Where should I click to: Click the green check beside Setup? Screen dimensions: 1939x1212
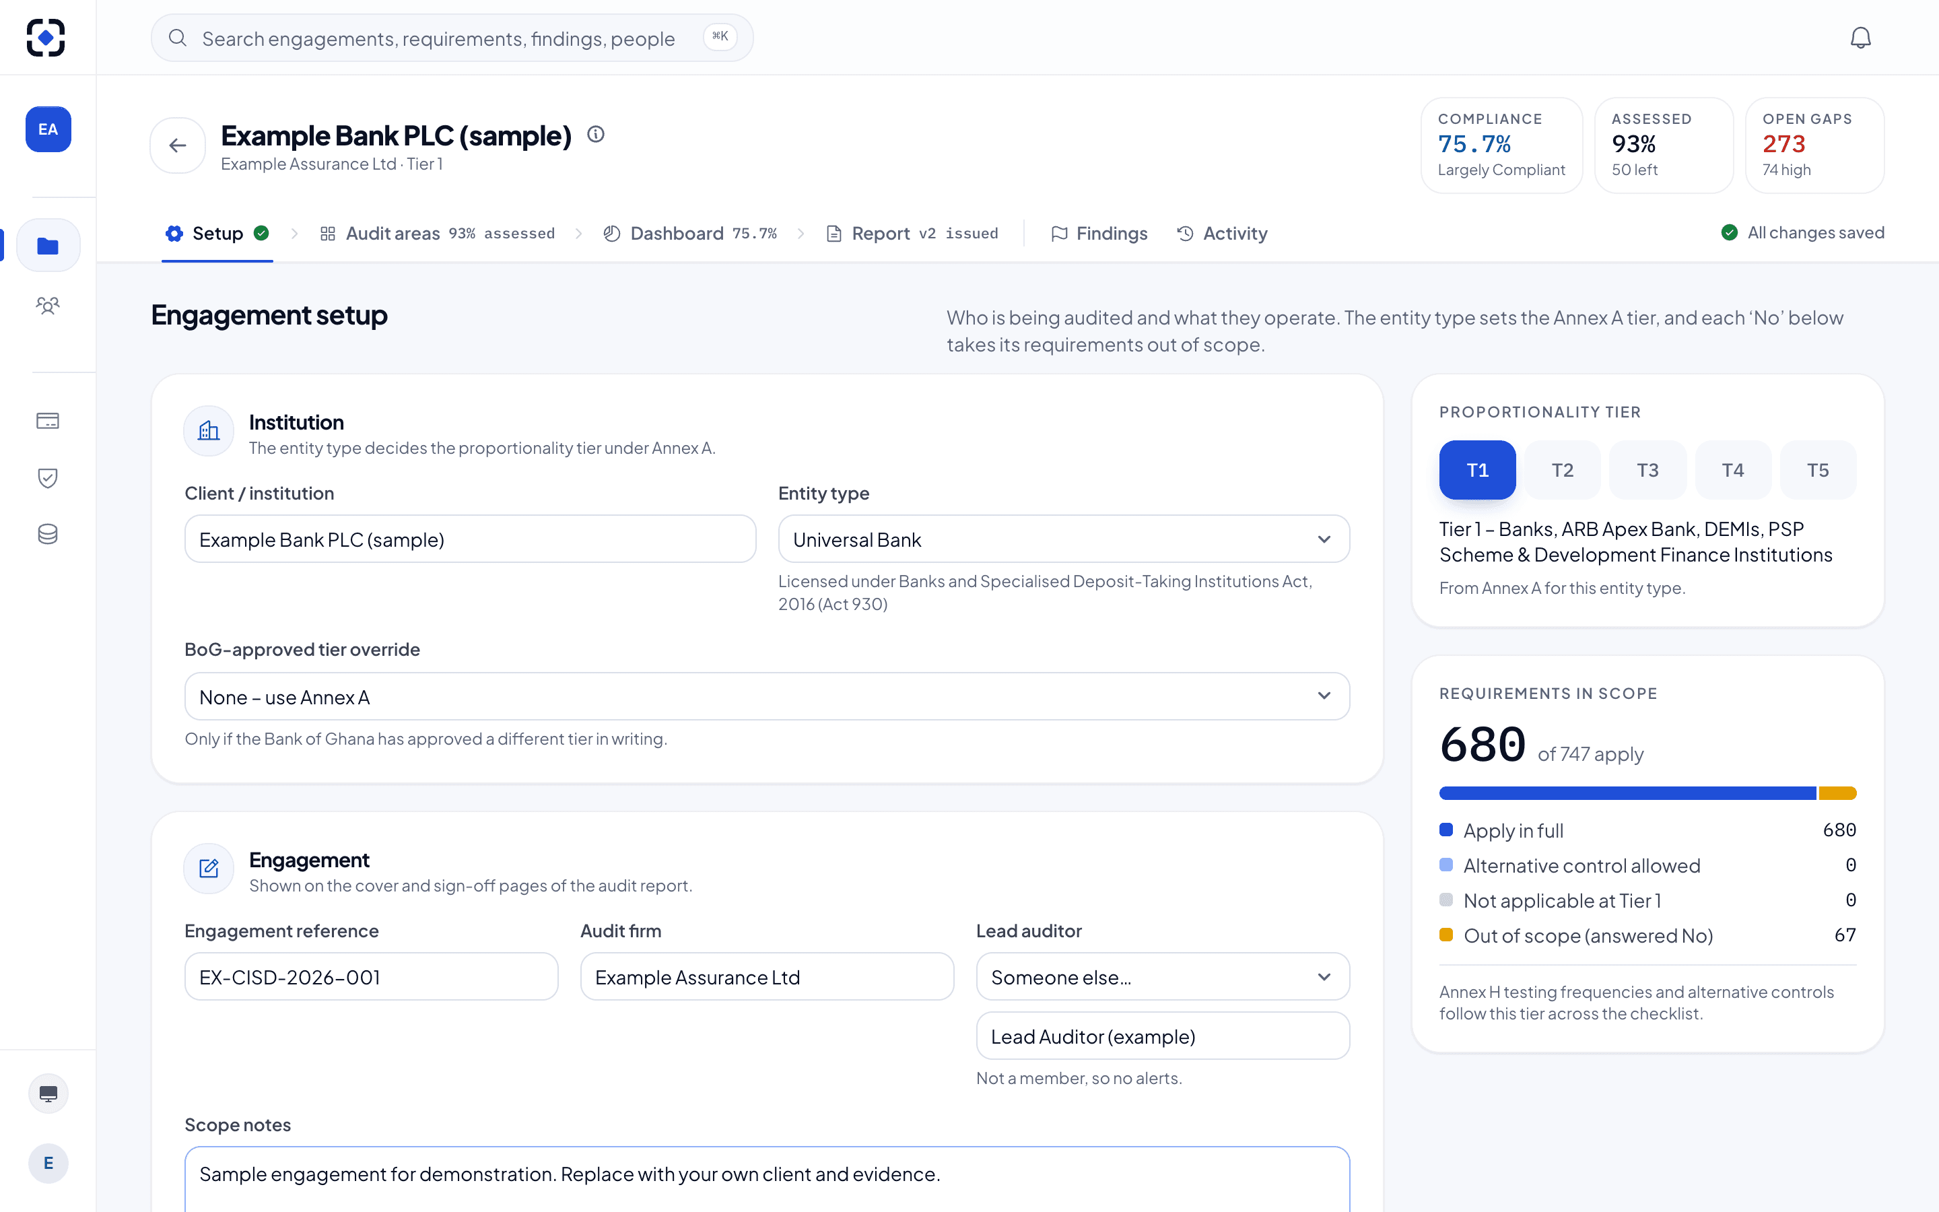(x=261, y=233)
